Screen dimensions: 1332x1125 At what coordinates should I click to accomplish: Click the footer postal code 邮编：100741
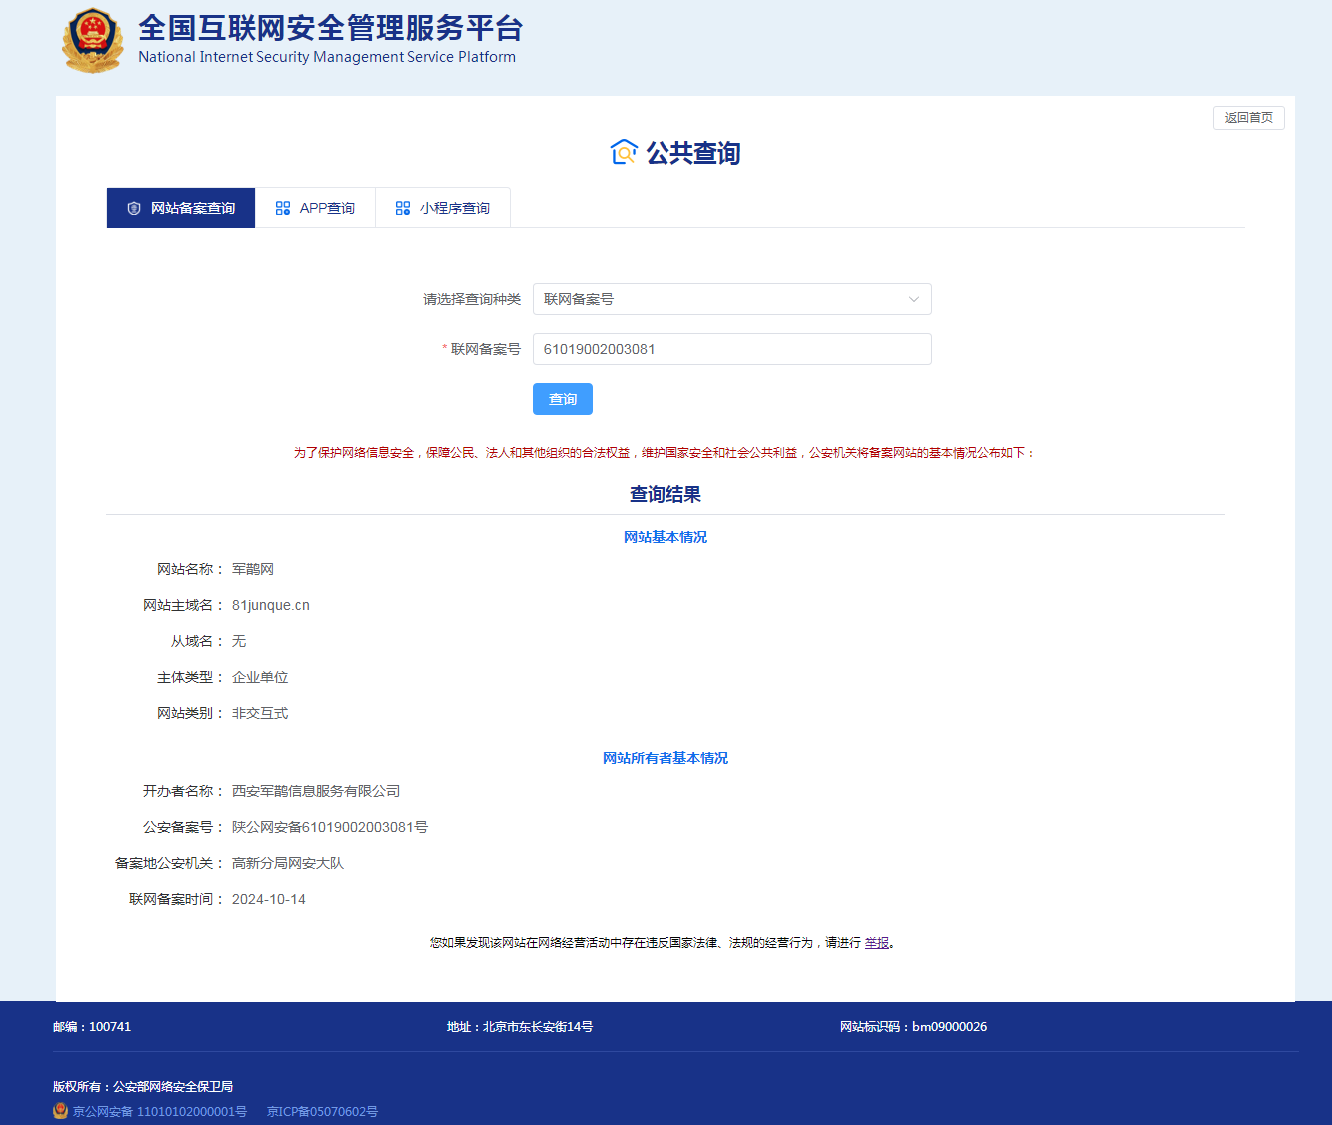tap(92, 1027)
